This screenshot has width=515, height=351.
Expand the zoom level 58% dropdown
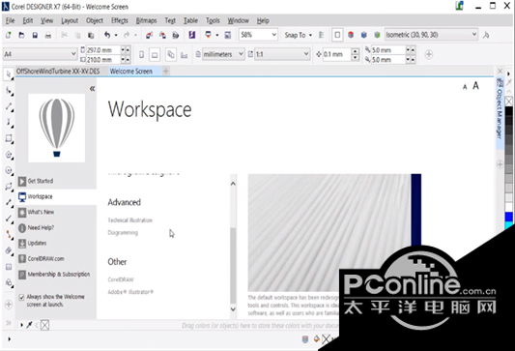click(273, 35)
